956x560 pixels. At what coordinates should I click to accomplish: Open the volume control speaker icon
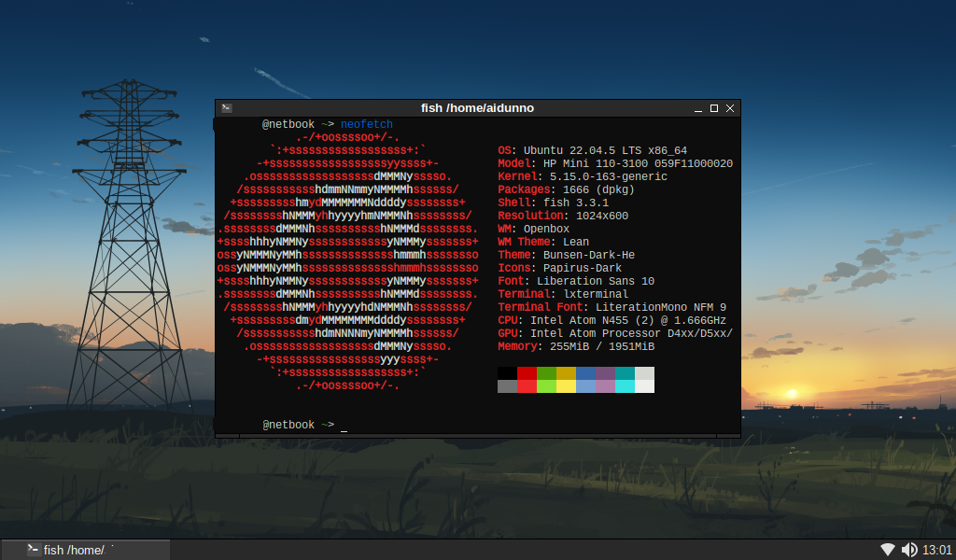pos(909,550)
